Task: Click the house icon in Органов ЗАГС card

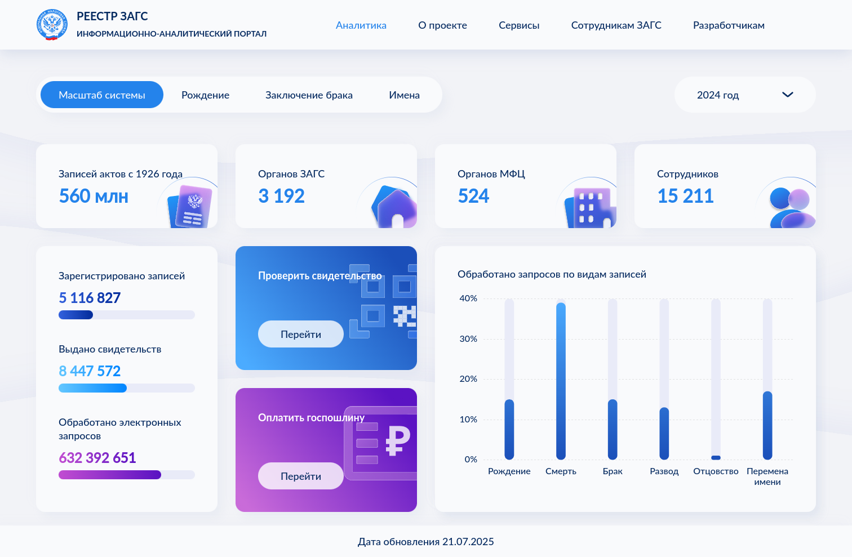Action: click(394, 207)
